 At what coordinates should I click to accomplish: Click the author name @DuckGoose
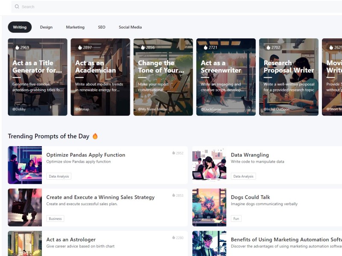[211, 109]
